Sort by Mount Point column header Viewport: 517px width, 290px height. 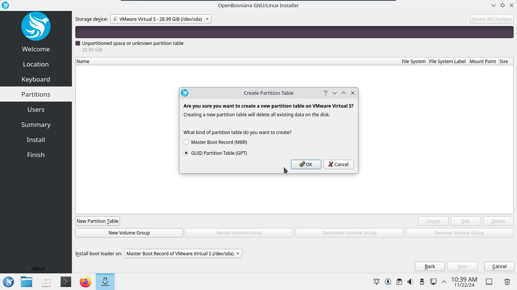point(483,61)
